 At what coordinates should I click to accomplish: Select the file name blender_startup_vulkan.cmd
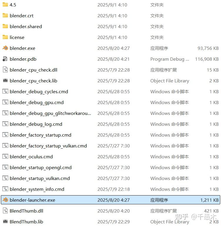tap(40, 179)
